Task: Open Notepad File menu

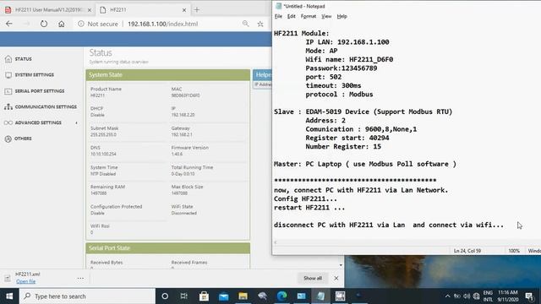Action: pos(278,16)
